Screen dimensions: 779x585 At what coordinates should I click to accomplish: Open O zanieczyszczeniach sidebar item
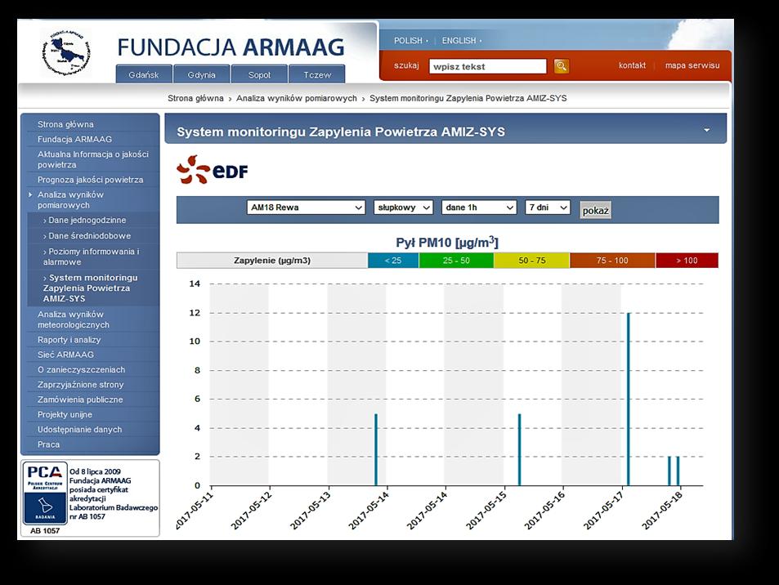(82, 369)
